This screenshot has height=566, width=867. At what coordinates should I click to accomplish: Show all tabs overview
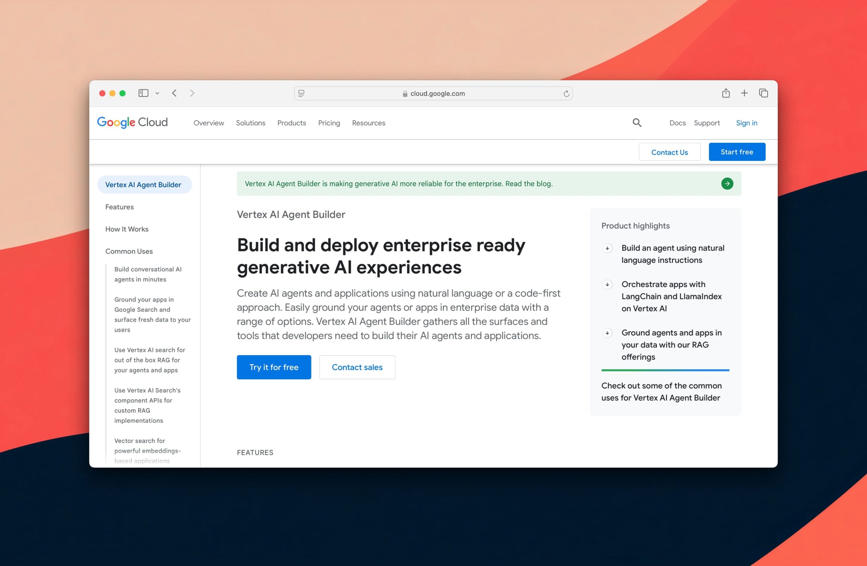763,93
